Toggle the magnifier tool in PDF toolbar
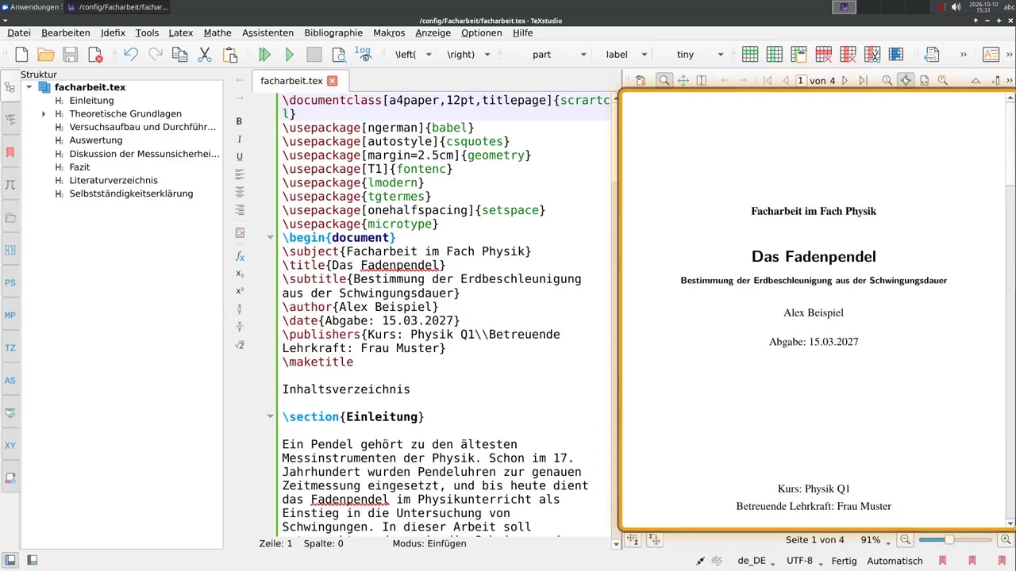1016x571 pixels. tap(664, 80)
